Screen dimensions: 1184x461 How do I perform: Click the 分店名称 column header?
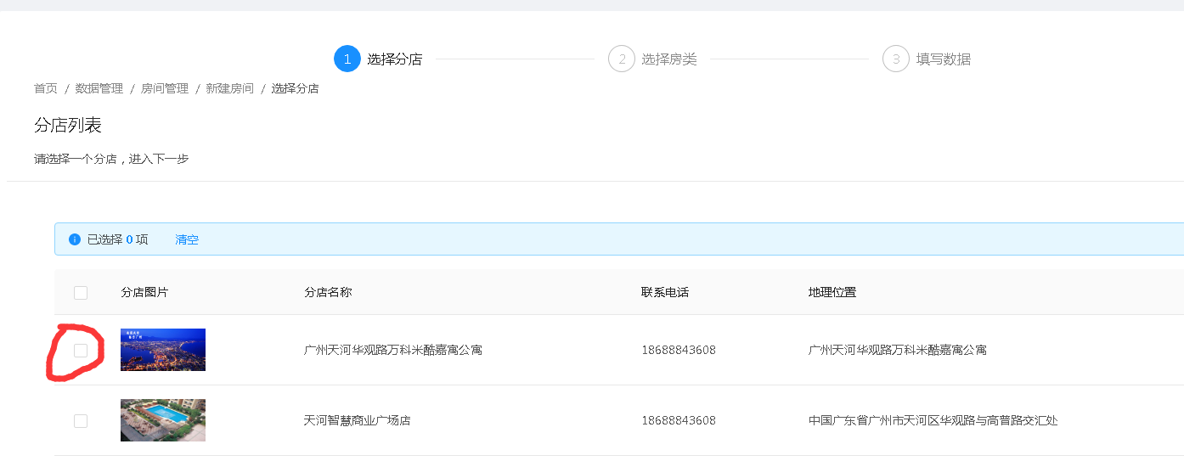pyautogui.click(x=328, y=292)
